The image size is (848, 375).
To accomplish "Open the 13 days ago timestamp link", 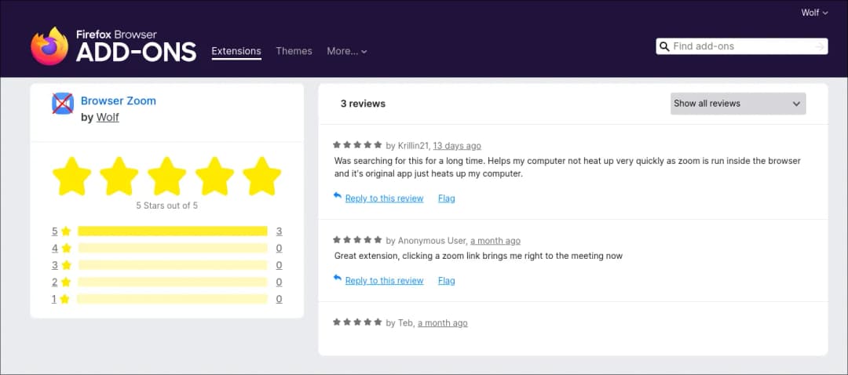I will (457, 146).
